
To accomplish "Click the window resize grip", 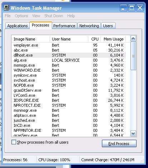I will [142, 161].
